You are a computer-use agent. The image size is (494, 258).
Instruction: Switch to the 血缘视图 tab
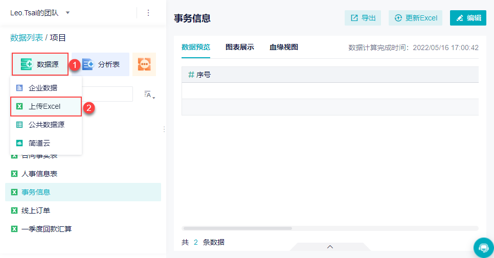point(284,47)
